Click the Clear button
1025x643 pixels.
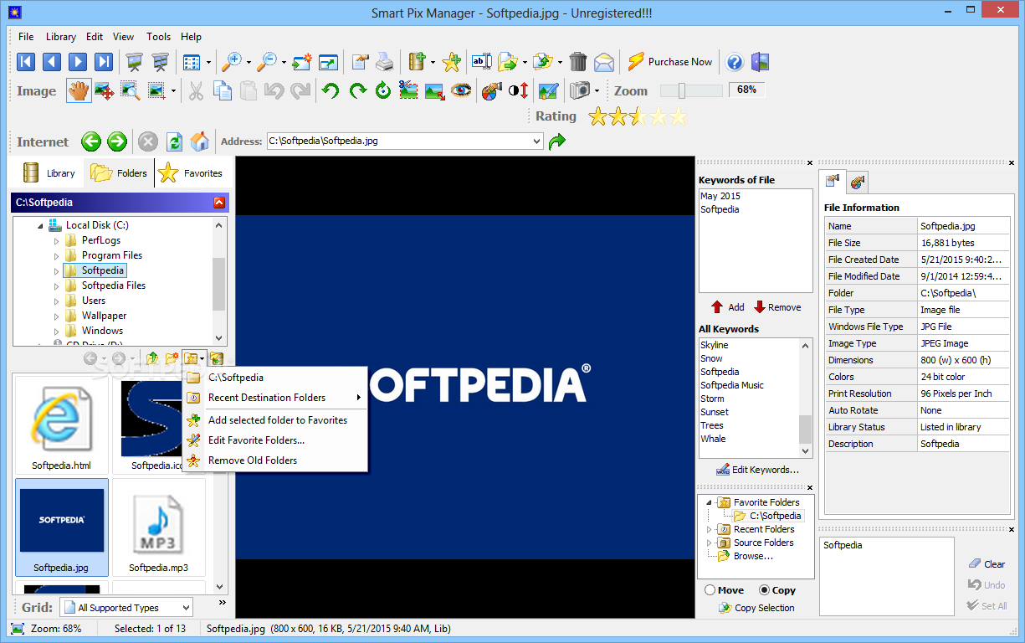click(x=987, y=564)
